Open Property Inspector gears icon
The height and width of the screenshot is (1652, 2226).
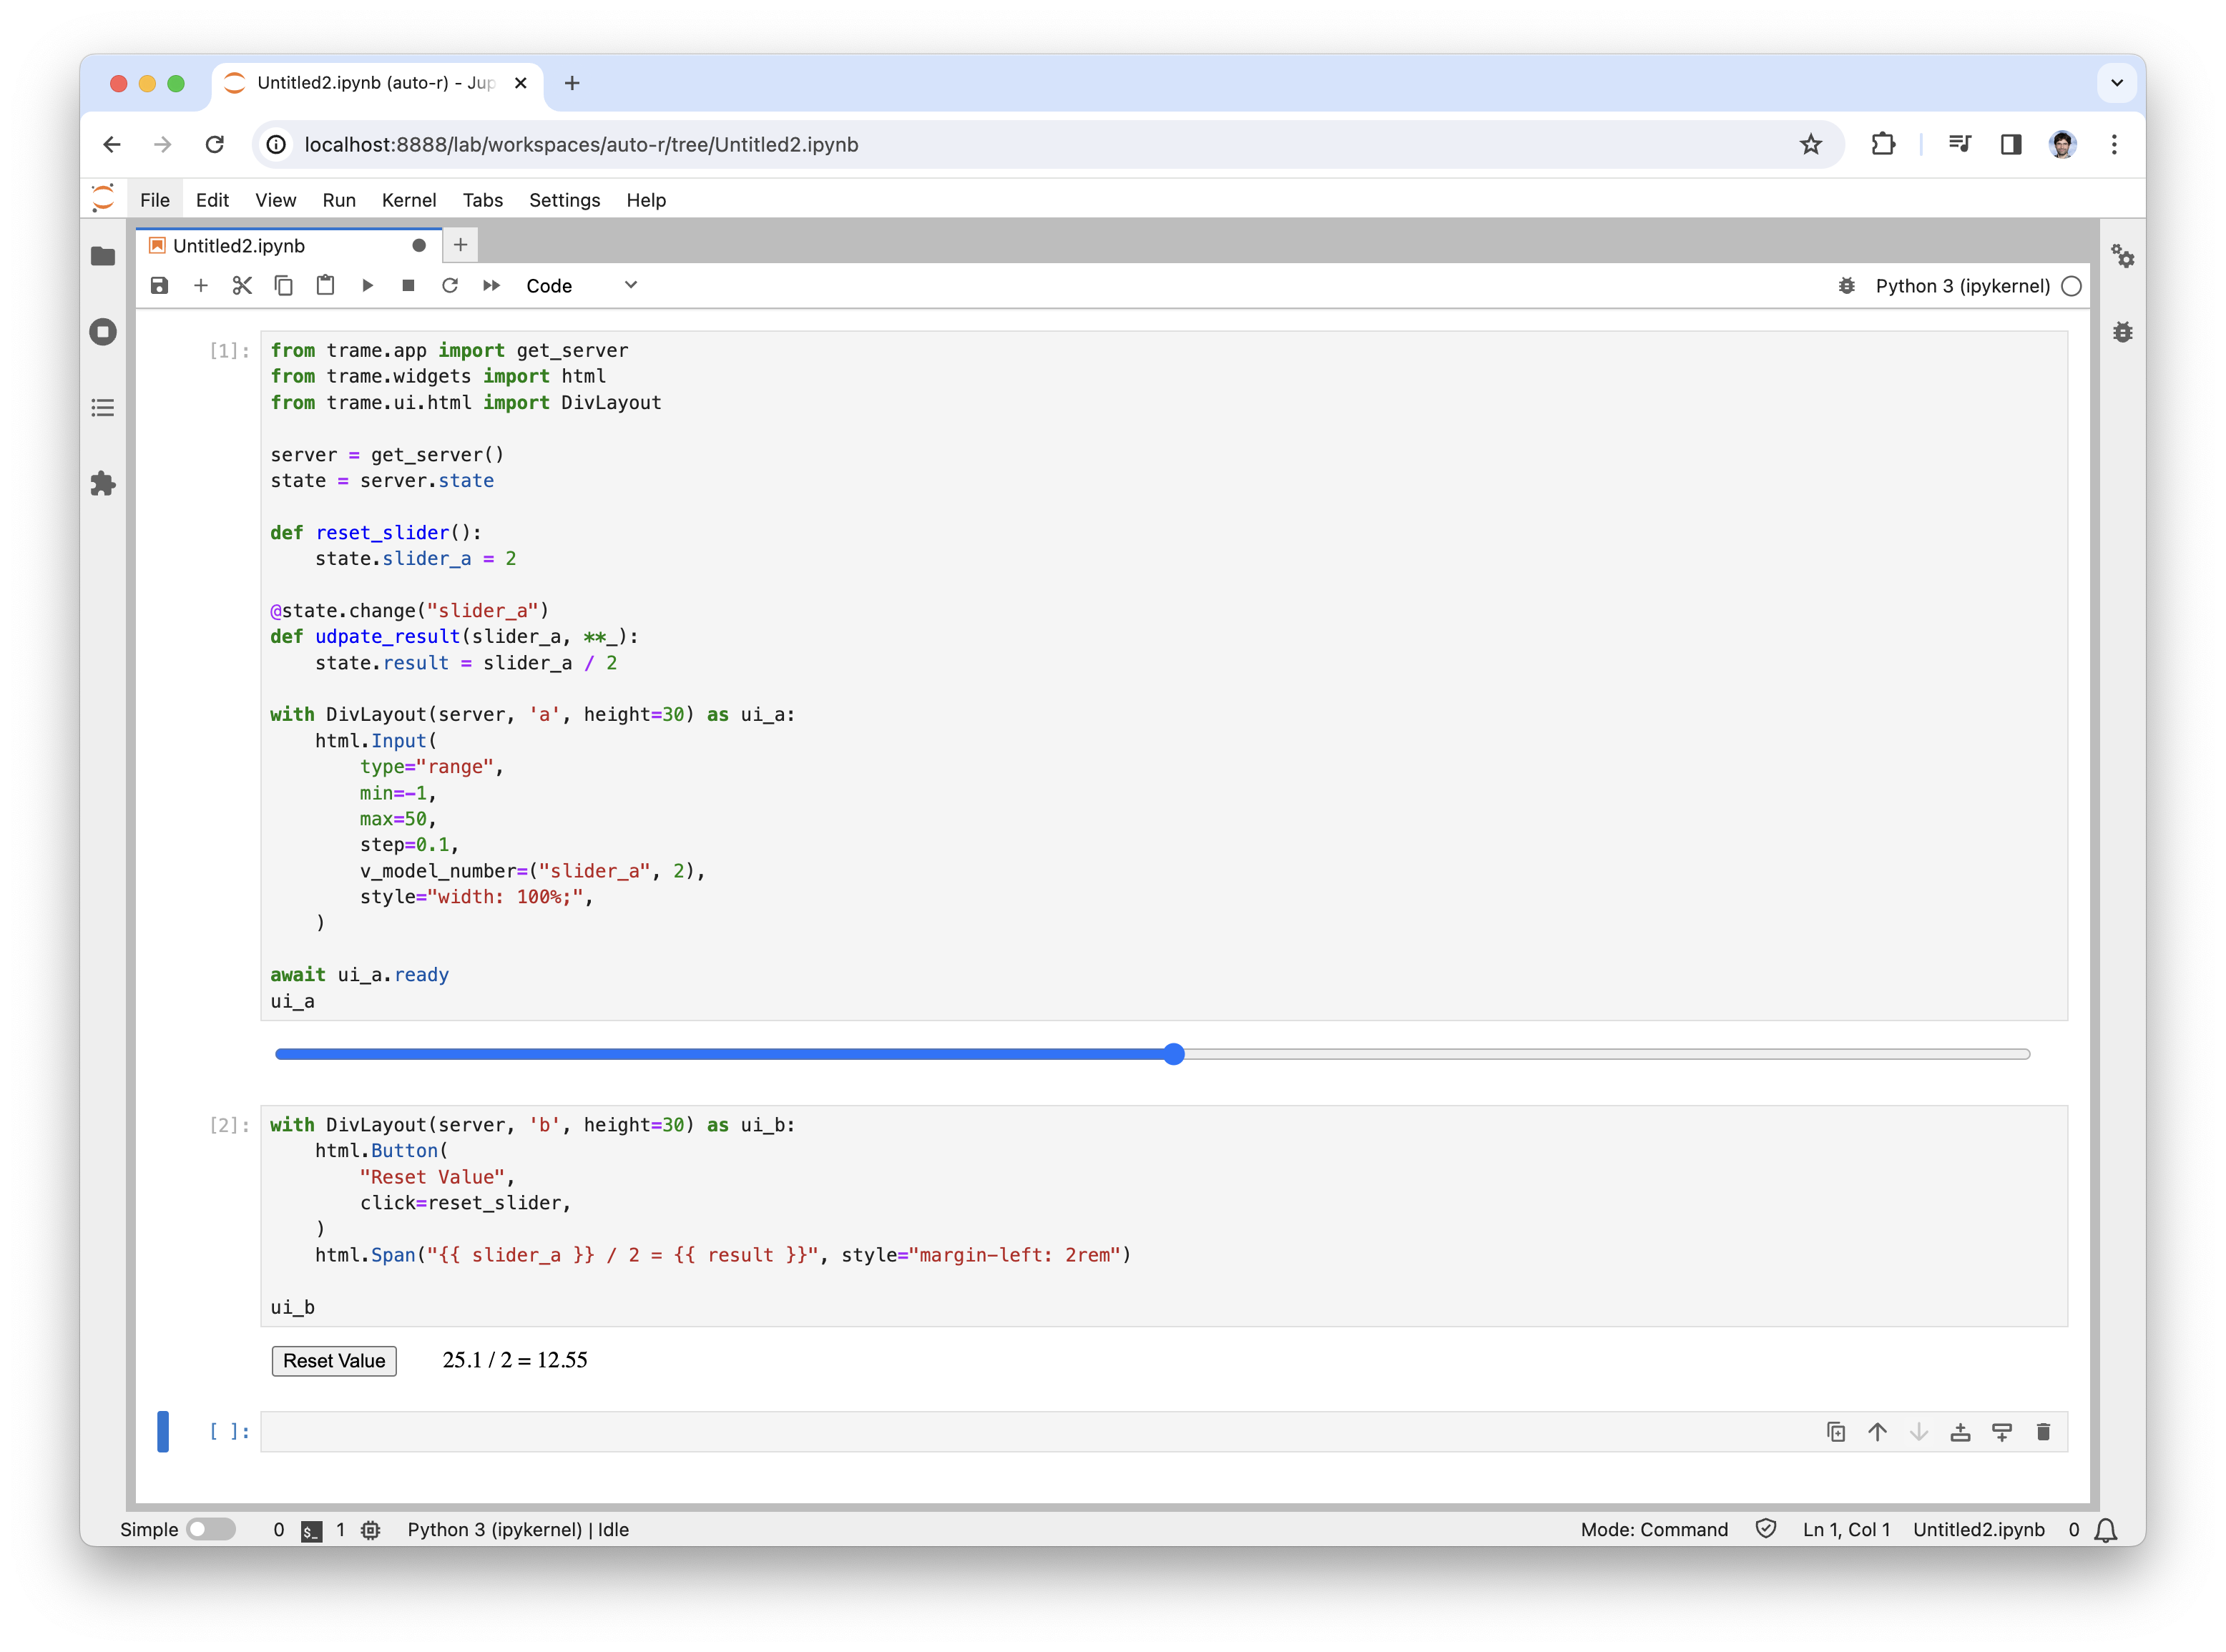[2122, 256]
